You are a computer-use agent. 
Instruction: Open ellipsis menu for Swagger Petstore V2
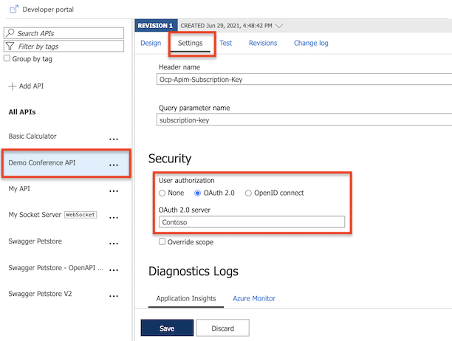click(114, 296)
